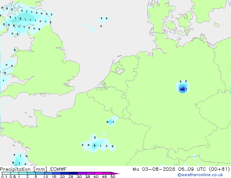Select the 0.5–1 mm legend swatch

(15, 173)
